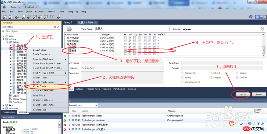Click the Filter objects search field
This screenshot has height=134, width=267.
coord(33,31)
